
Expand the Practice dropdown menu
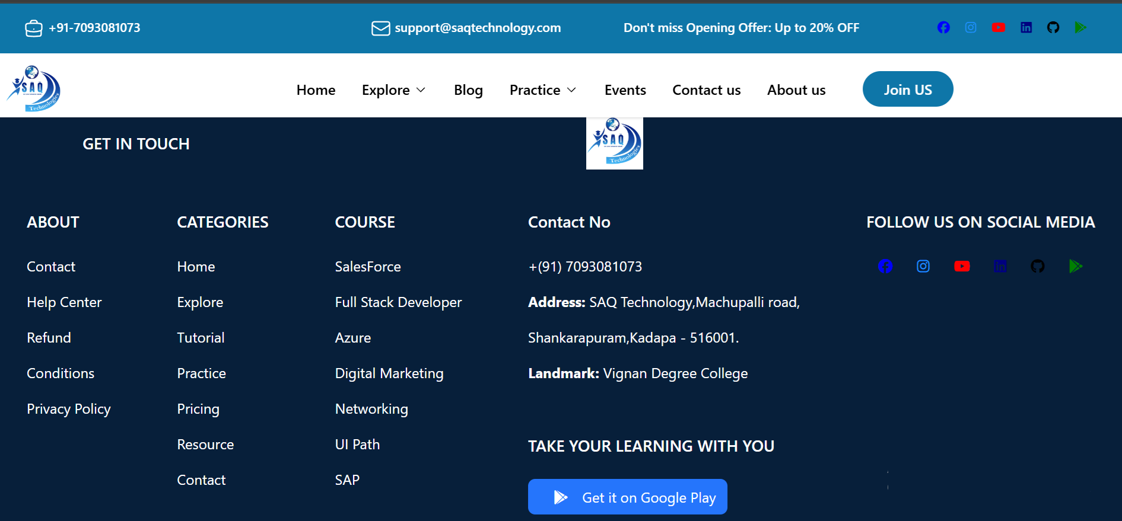542,90
